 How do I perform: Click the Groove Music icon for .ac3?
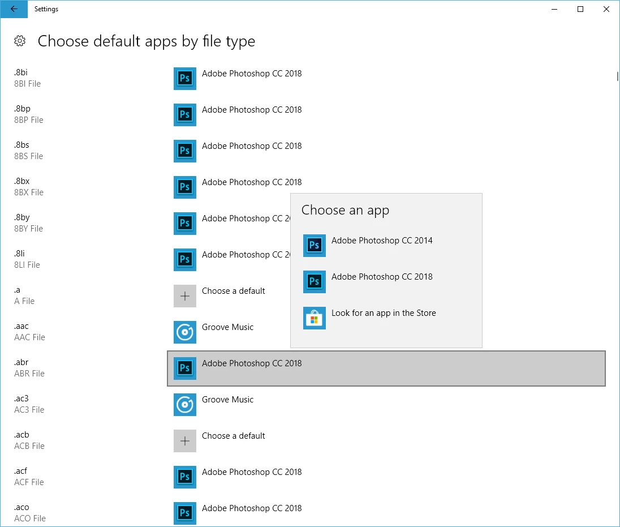[x=184, y=404]
